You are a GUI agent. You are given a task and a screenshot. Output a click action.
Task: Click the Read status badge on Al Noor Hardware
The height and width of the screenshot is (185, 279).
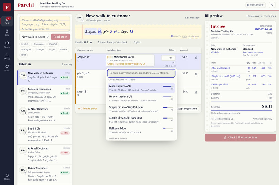pyautogui.click(x=65, y=113)
